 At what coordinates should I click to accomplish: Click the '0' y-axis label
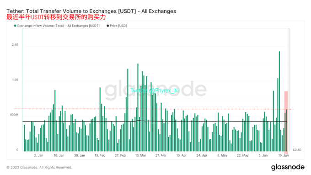click(x=17, y=150)
